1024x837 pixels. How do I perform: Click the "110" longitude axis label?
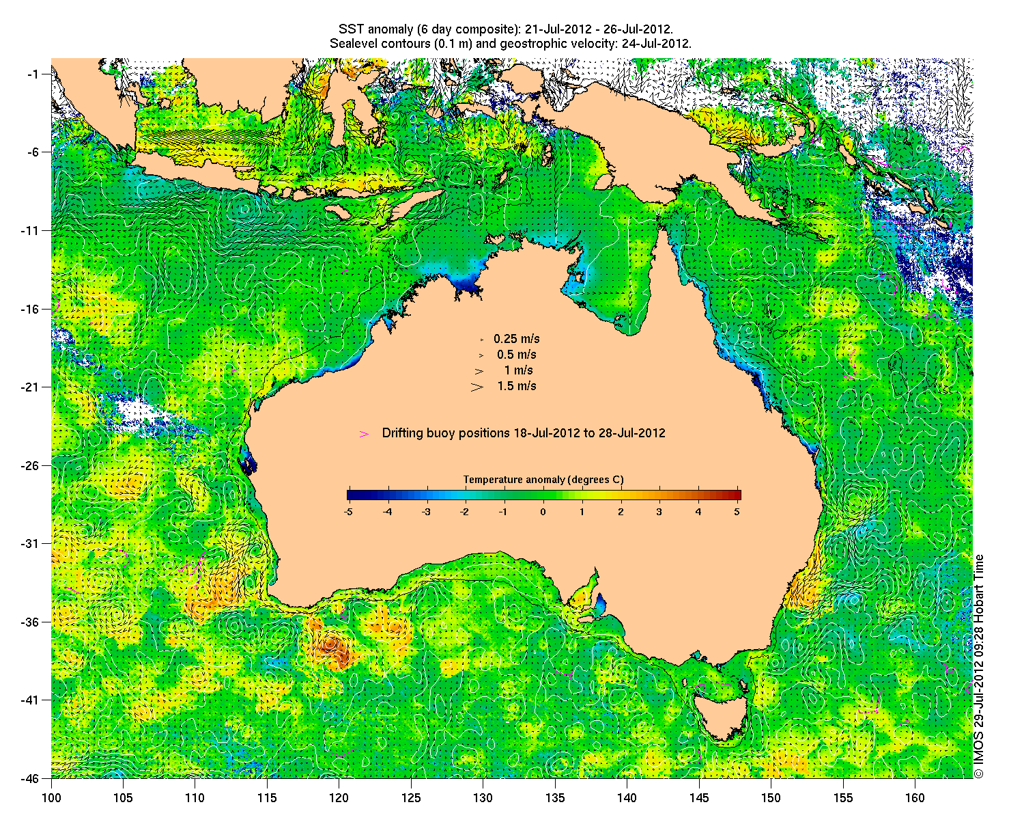(x=195, y=798)
